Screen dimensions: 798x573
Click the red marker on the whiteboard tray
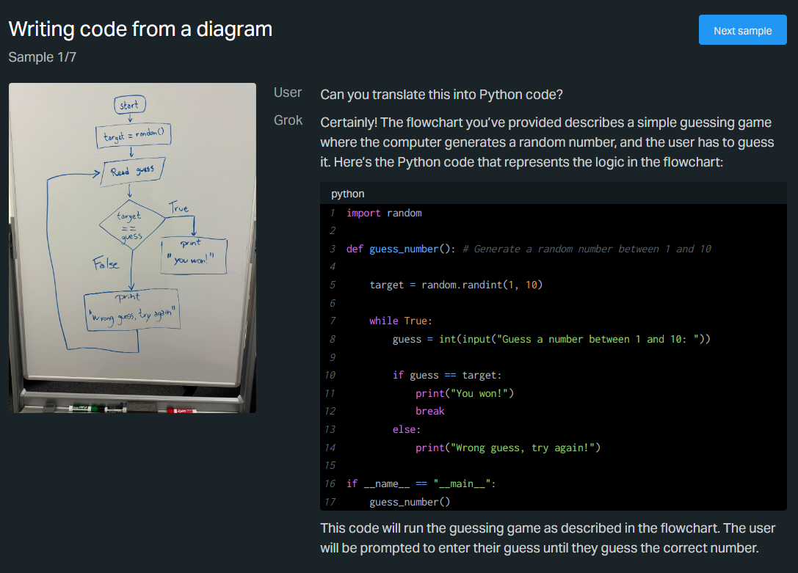click(x=181, y=408)
